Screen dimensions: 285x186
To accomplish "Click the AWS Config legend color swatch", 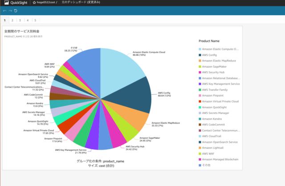I will pos(200,55).
